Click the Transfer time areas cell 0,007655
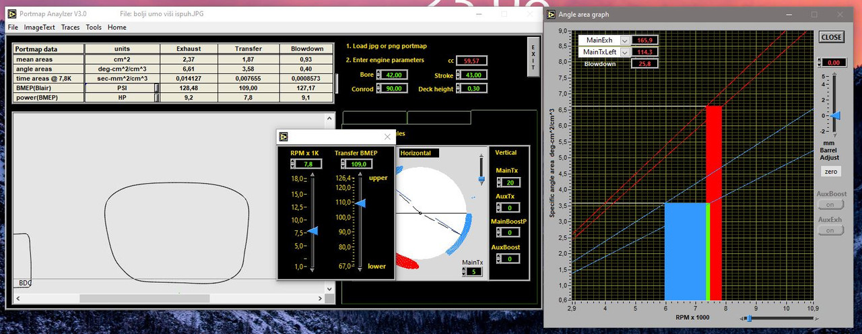The image size is (862, 334). tap(248, 78)
